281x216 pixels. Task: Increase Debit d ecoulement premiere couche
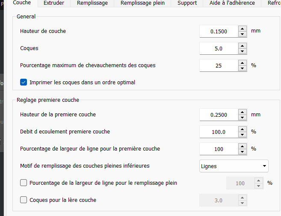coord(242,129)
